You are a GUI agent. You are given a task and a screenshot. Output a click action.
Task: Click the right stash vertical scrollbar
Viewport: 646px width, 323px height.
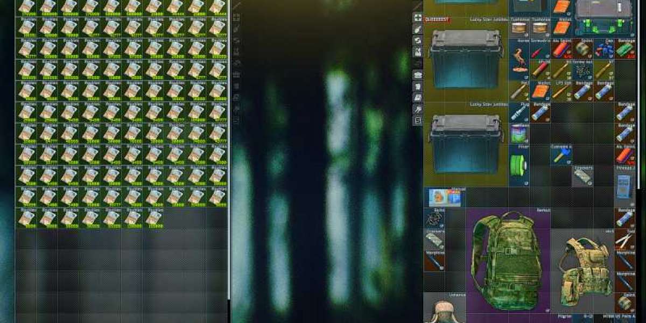(x=639, y=94)
